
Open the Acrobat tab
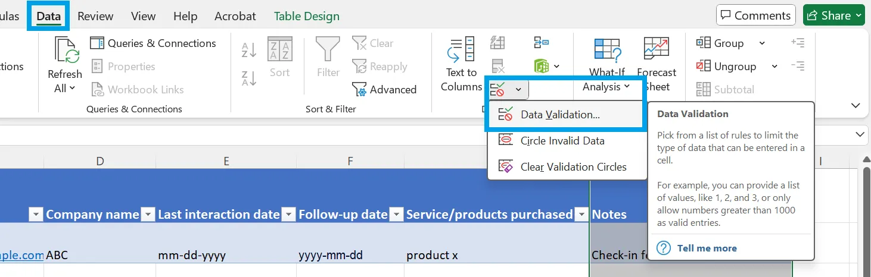[x=235, y=16]
